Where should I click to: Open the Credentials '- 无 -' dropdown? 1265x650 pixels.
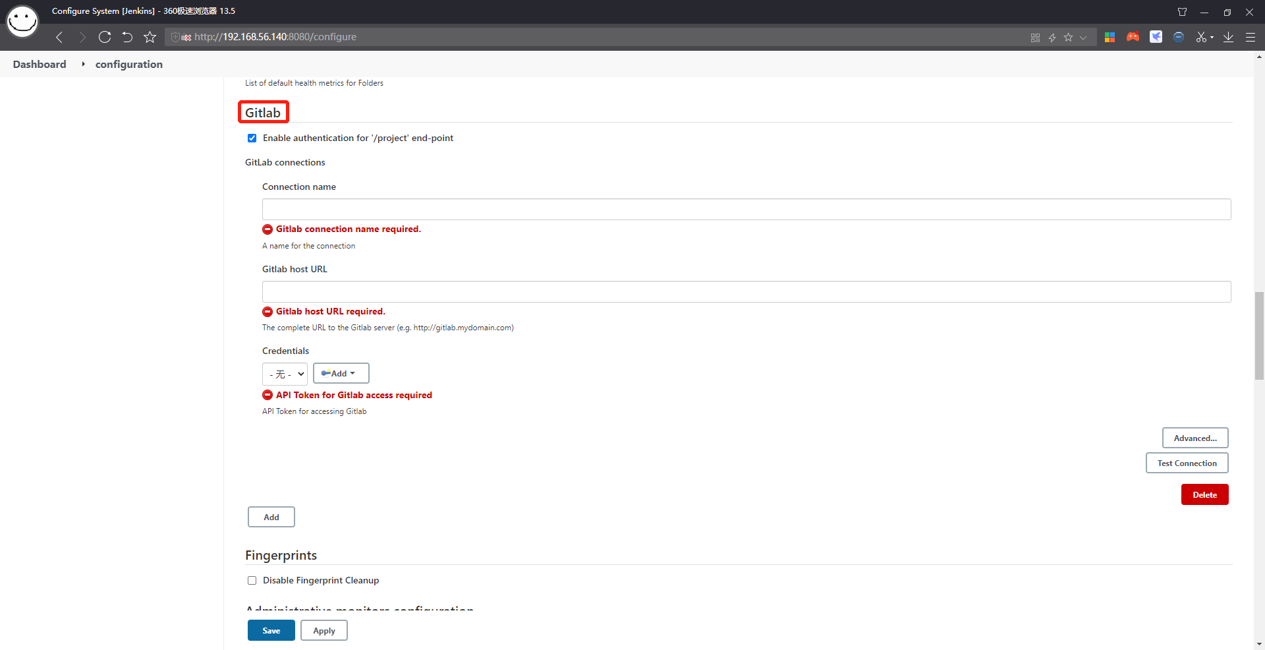pos(285,374)
